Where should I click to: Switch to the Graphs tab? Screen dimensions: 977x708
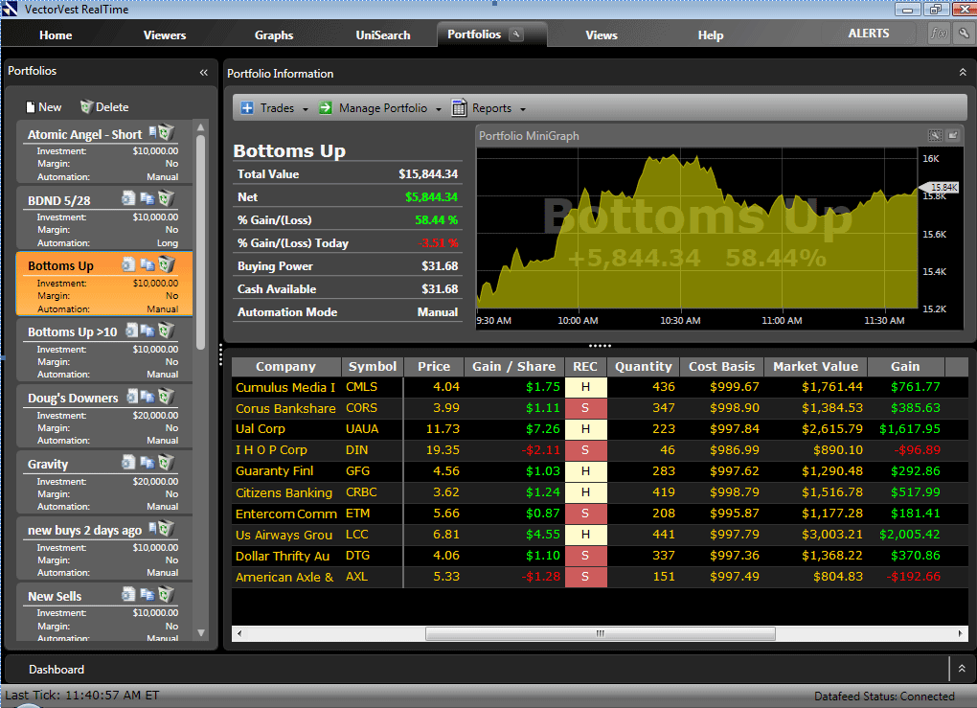pyautogui.click(x=273, y=34)
